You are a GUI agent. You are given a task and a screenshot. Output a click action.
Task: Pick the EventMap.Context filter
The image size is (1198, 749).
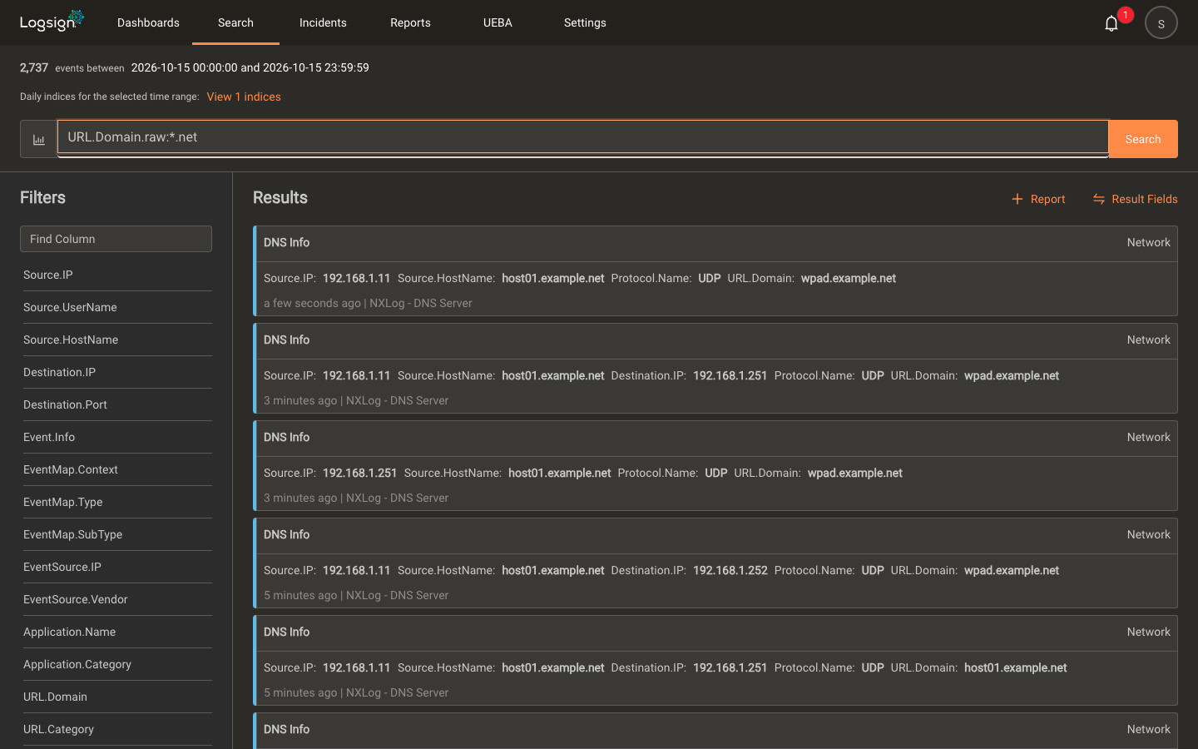[116, 469]
